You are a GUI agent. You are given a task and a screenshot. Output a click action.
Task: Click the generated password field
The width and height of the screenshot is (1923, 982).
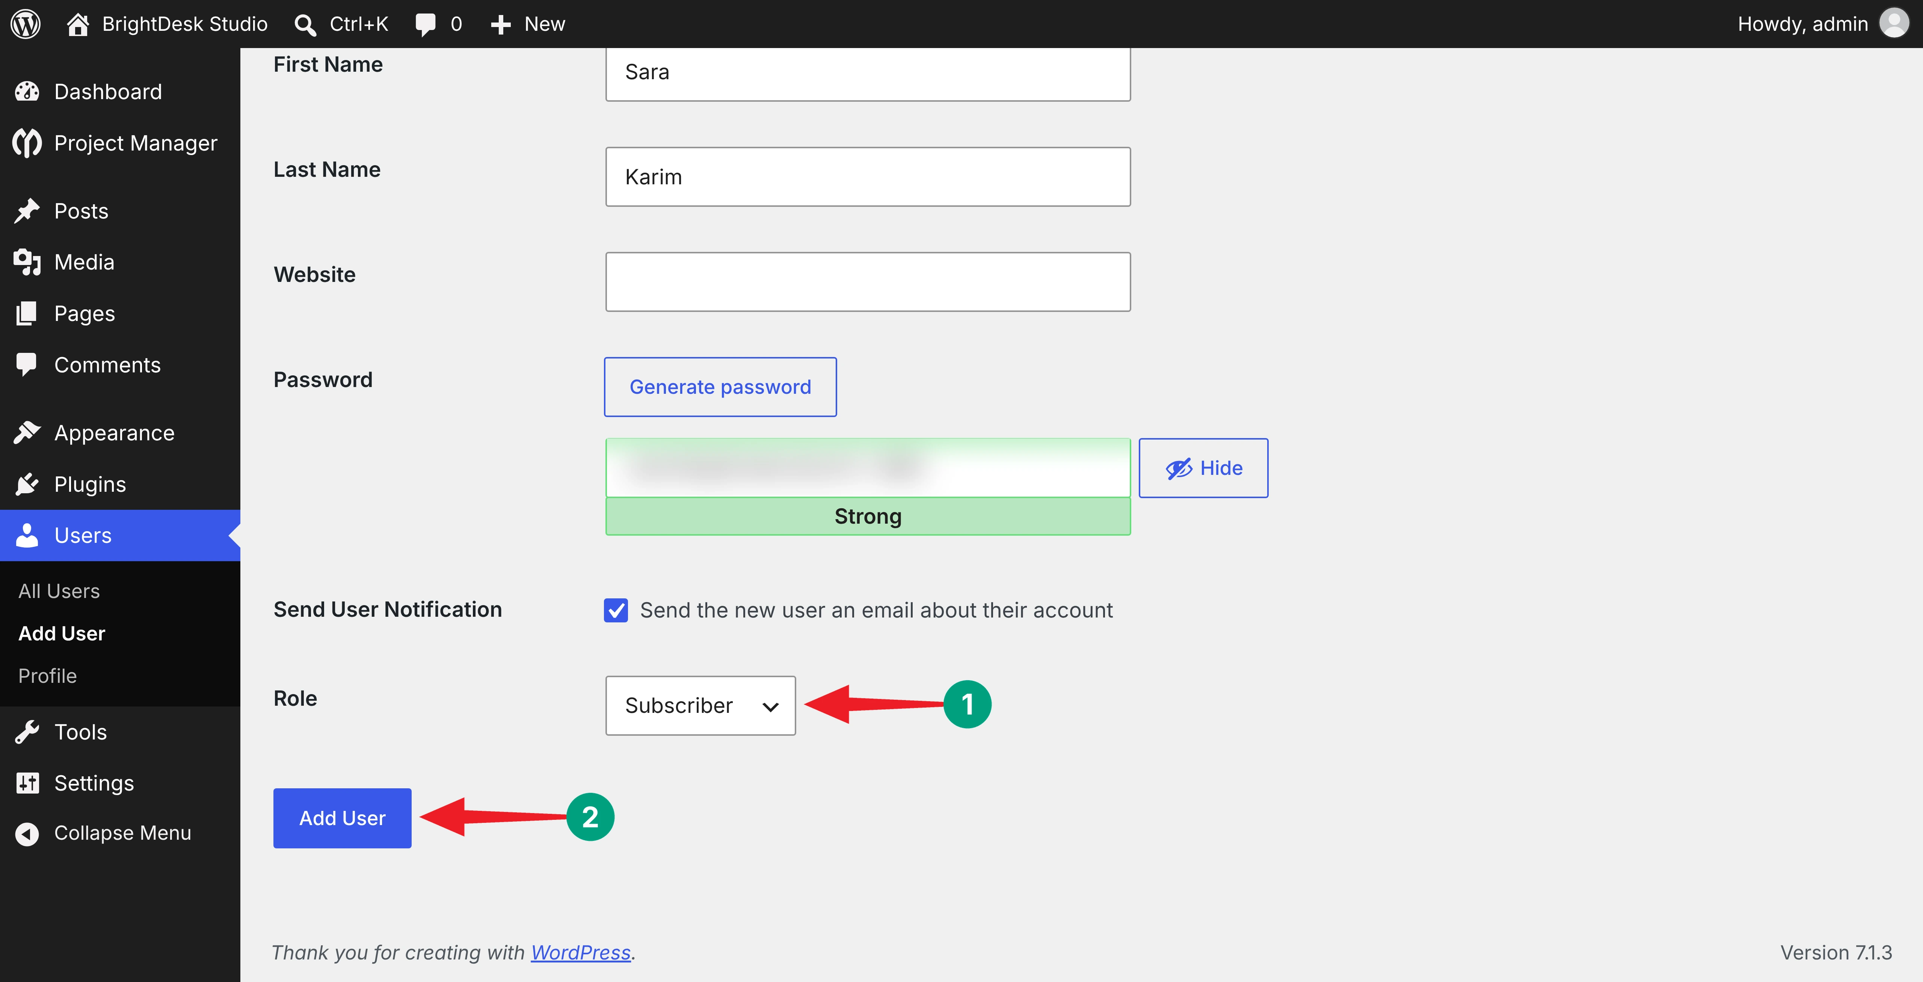[868, 468]
